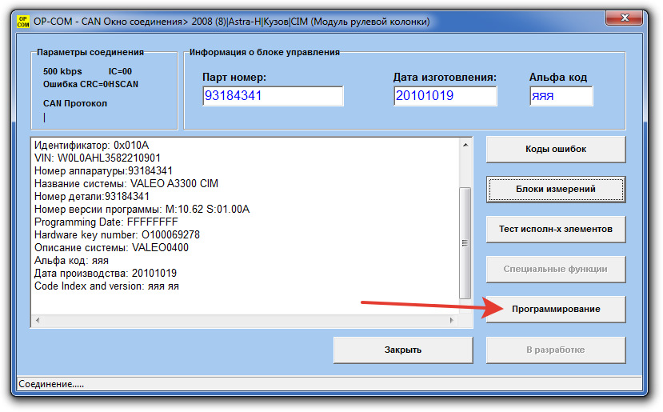Click the left arrow of the horizontal scrollbar

pyautogui.click(x=38, y=320)
